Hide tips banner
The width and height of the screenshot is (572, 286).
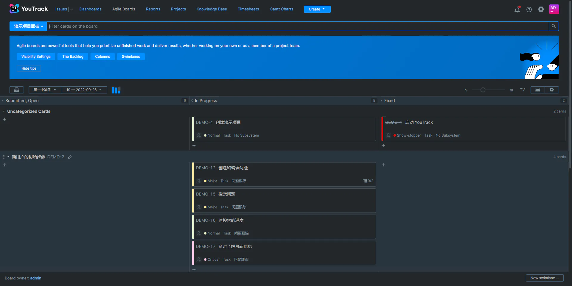(x=29, y=68)
